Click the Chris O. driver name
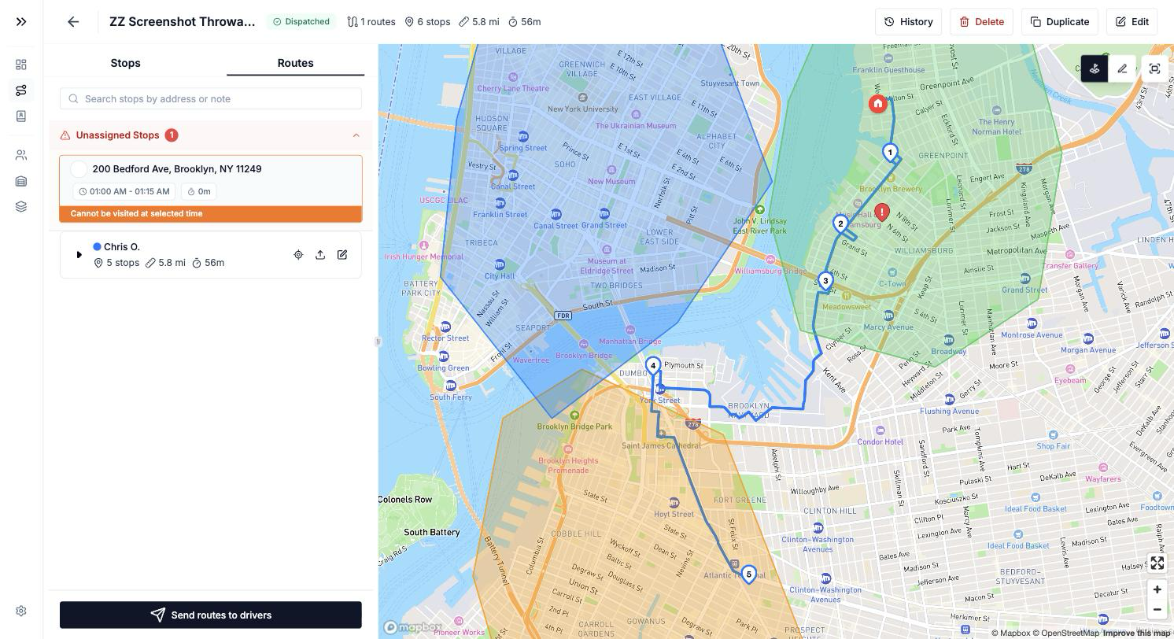The width and height of the screenshot is (1174, 639). (x=122, y=247)
